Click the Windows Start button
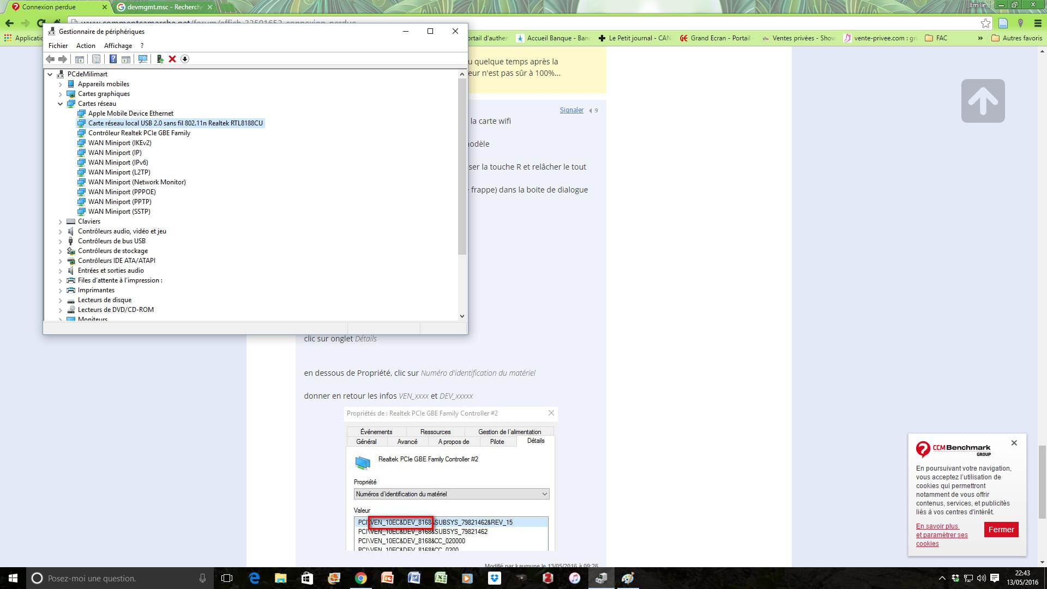Image resolution: width=1047 pixels, height=589 pixels. click(x=13, y=578)
